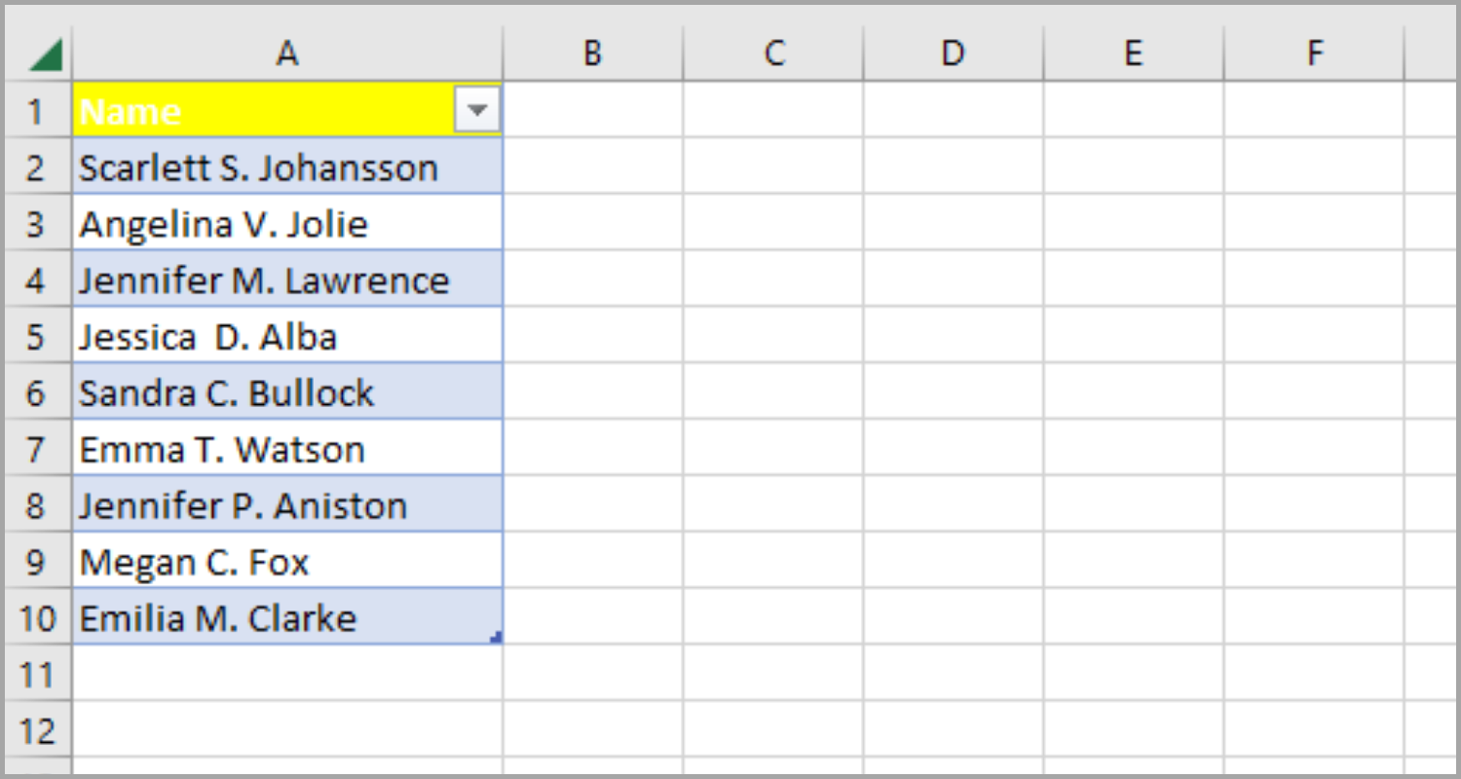
Task: Select column header C
Action: (x=774, y=54)
